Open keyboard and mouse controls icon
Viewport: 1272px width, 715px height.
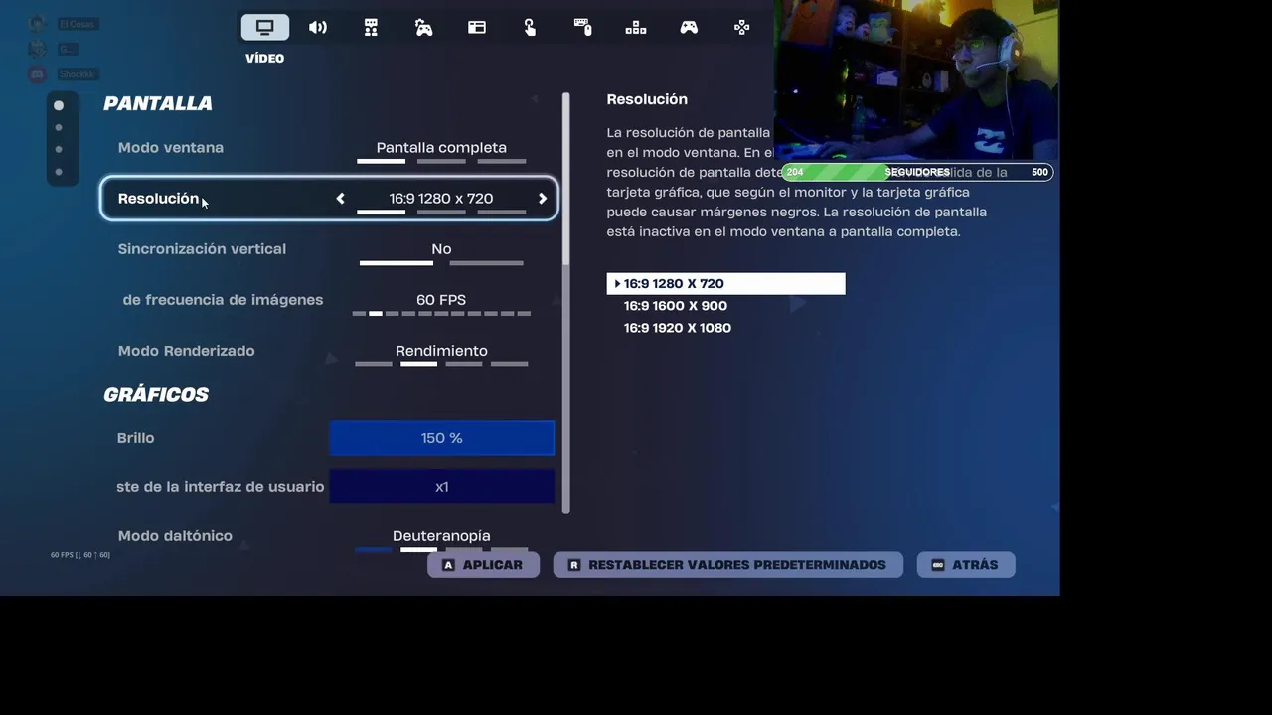[583, 27]
